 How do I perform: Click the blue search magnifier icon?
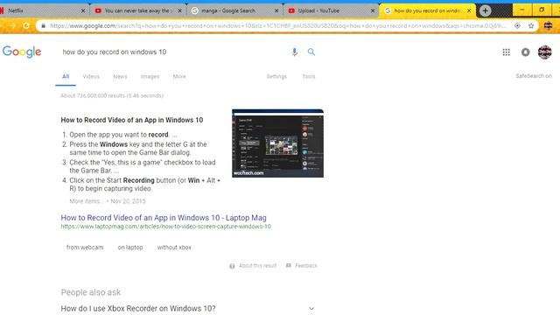[x=311, y=52]
